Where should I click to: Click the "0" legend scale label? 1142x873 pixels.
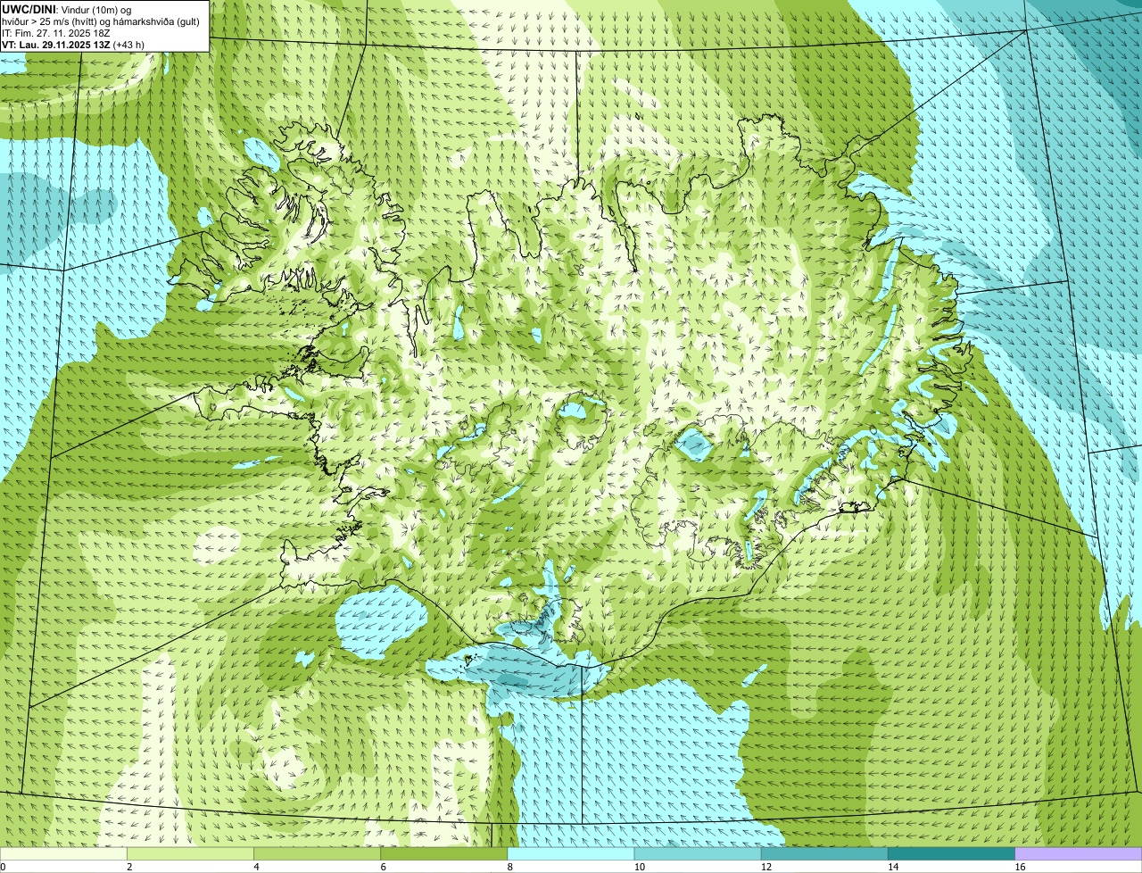pos(4,867)
